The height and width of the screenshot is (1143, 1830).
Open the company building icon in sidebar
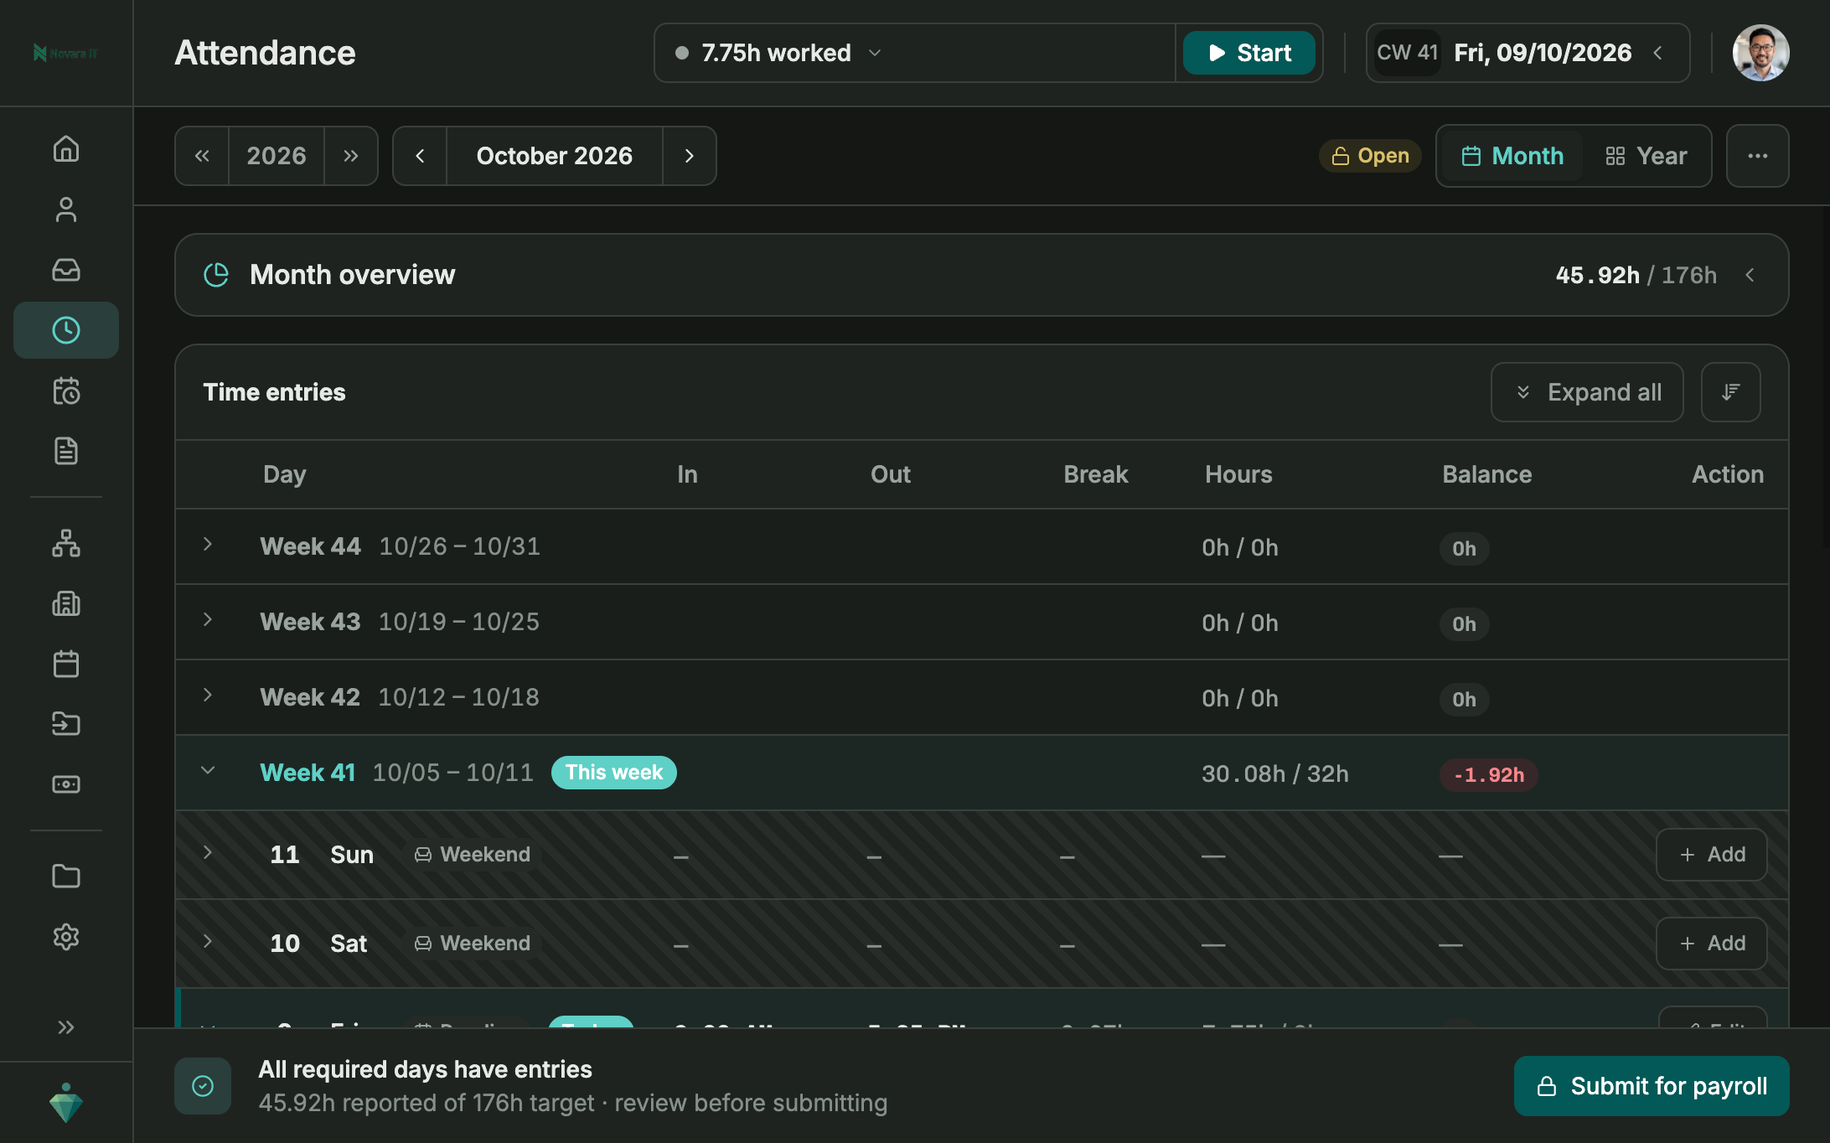[66, 603]
